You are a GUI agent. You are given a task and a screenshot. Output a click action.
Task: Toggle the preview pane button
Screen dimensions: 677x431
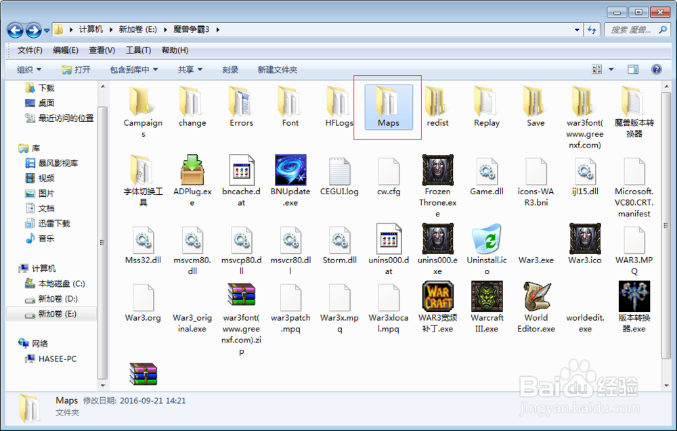tap(633, 70)
